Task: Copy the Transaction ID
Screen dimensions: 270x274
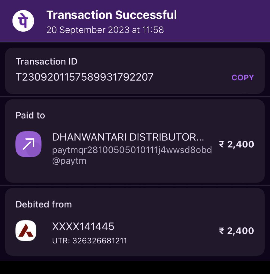Action: click(x=242, y=78)
